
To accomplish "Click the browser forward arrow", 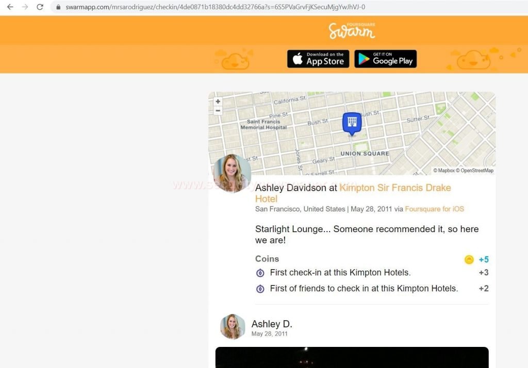I will [x=25, y=7].
